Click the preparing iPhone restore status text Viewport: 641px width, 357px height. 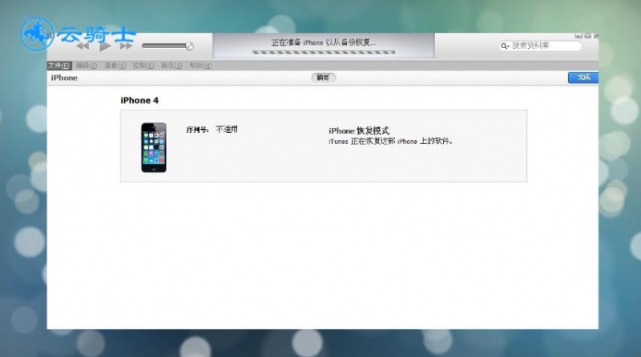[324, 42]
